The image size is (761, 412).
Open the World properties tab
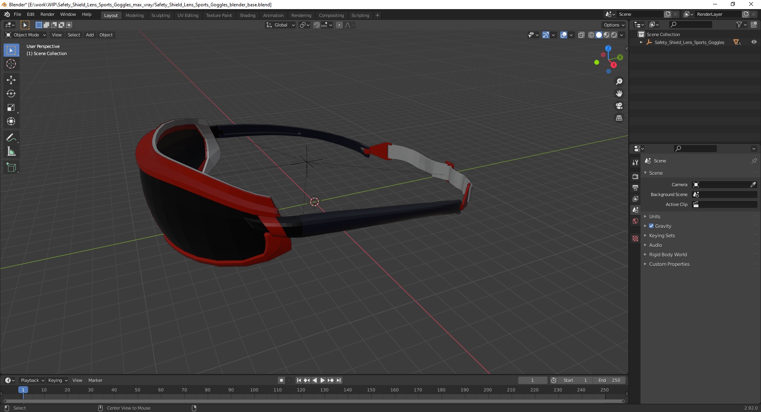coord(635,221)
